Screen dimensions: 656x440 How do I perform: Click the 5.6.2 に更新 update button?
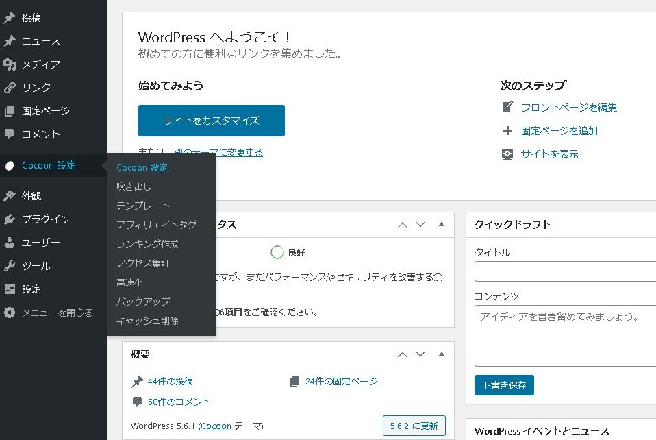pos(414,426)
